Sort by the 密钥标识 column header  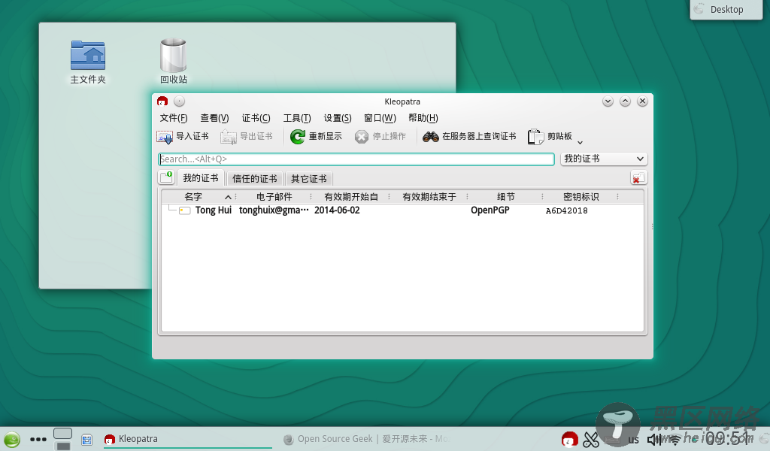coord(581,197)
